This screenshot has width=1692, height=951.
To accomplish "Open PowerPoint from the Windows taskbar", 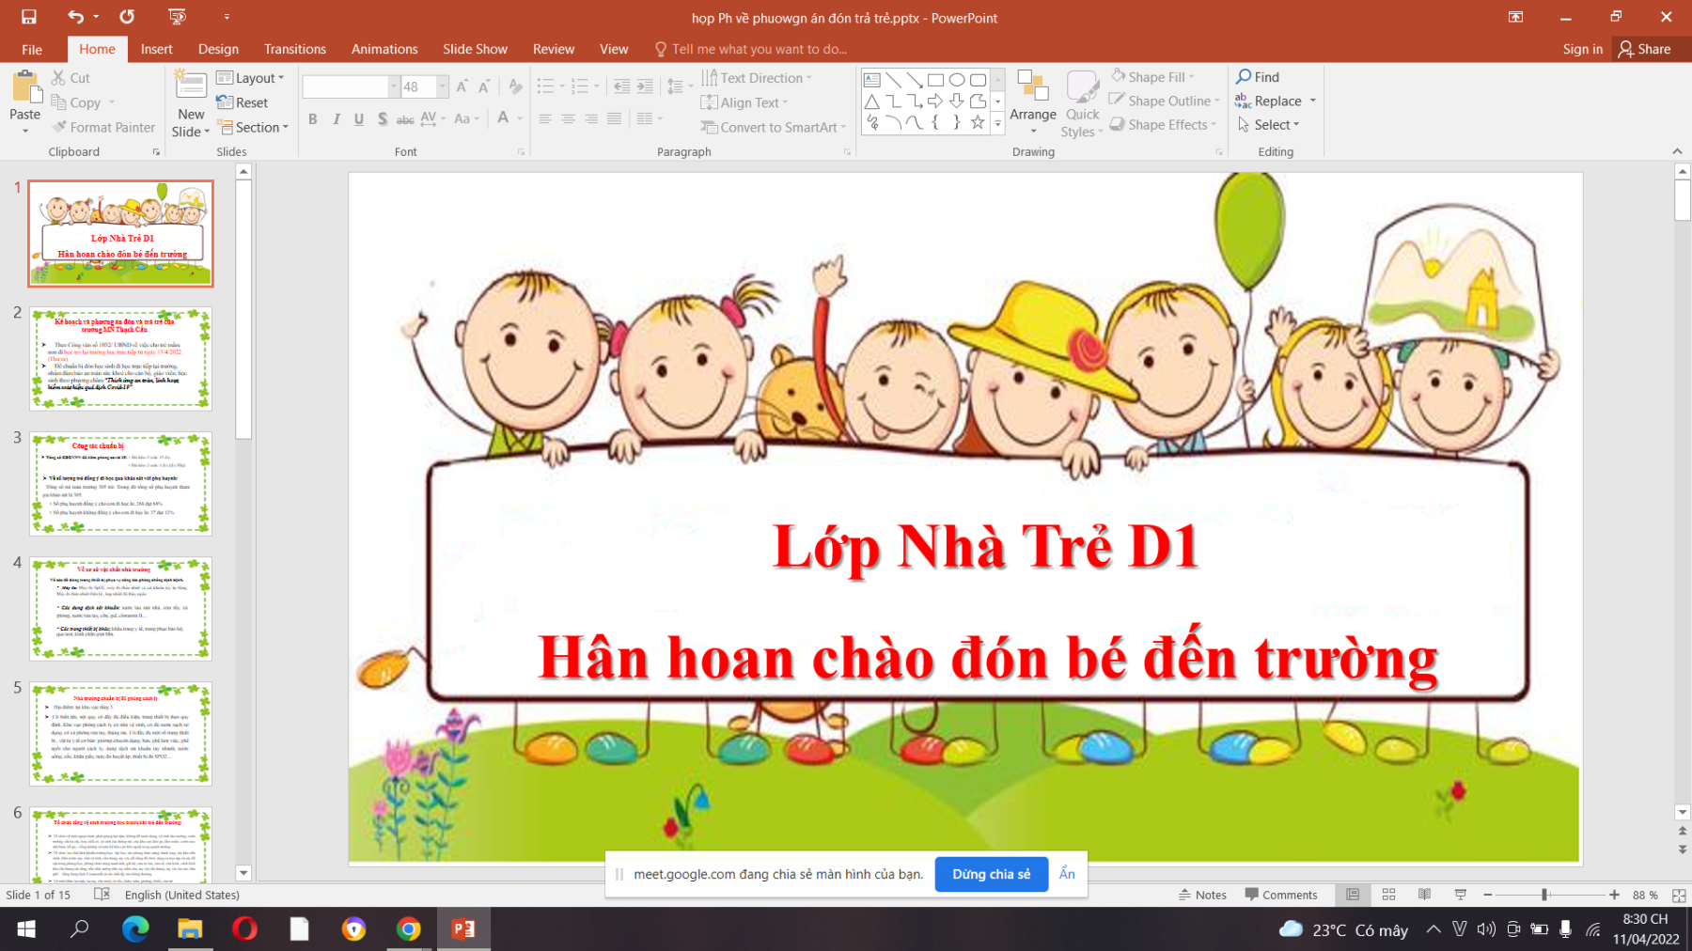I will [x=463, y=929].
